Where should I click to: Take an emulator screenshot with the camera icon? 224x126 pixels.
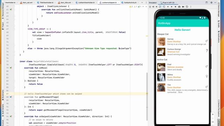tap(179, 7)
